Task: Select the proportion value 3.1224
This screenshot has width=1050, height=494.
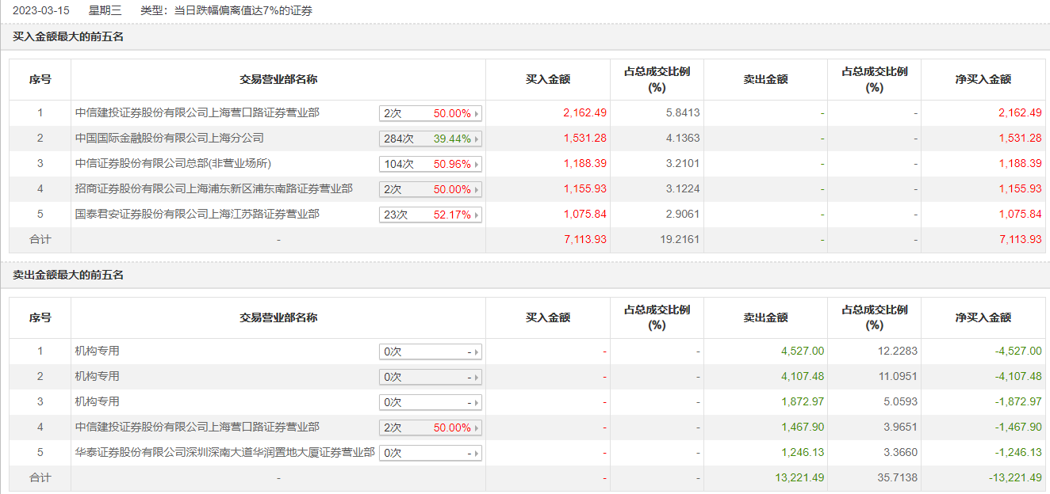Action: coord(682,189)
